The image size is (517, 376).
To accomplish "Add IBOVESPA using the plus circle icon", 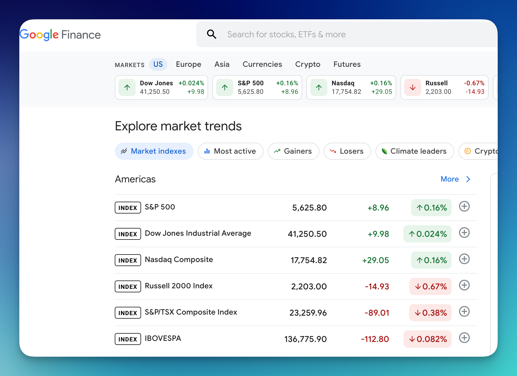I will click(464, 338).
